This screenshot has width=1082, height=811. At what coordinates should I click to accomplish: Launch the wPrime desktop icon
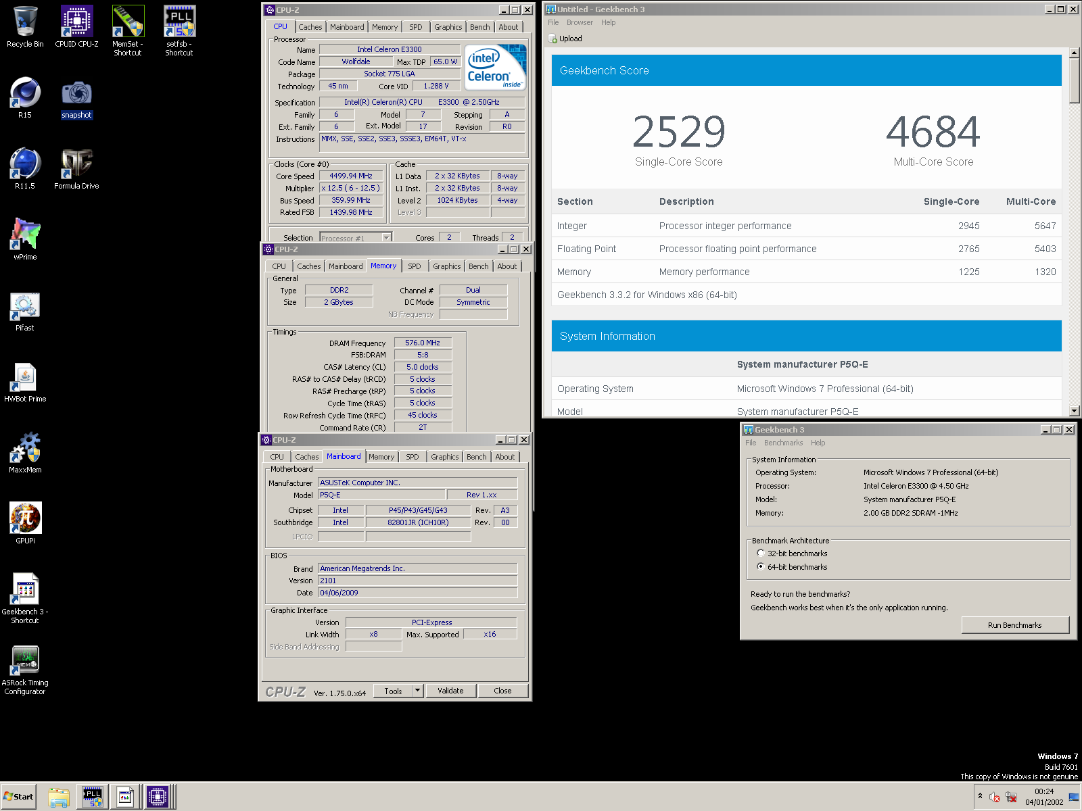point(25,239)
